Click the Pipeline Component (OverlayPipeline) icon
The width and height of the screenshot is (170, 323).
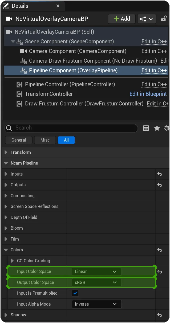23,70
